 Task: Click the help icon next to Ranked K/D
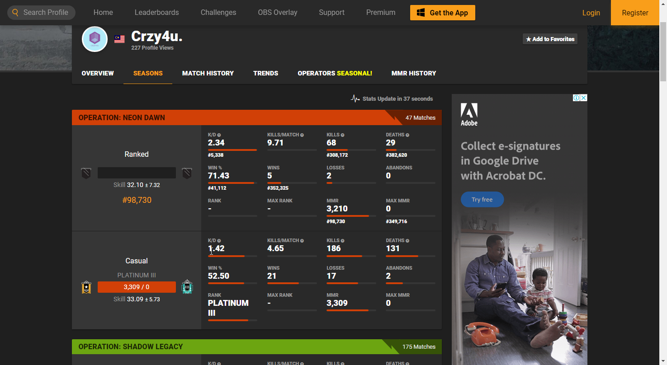(219, 135)
